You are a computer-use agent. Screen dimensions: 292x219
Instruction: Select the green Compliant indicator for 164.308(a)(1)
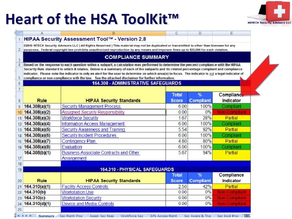point(231,106)
